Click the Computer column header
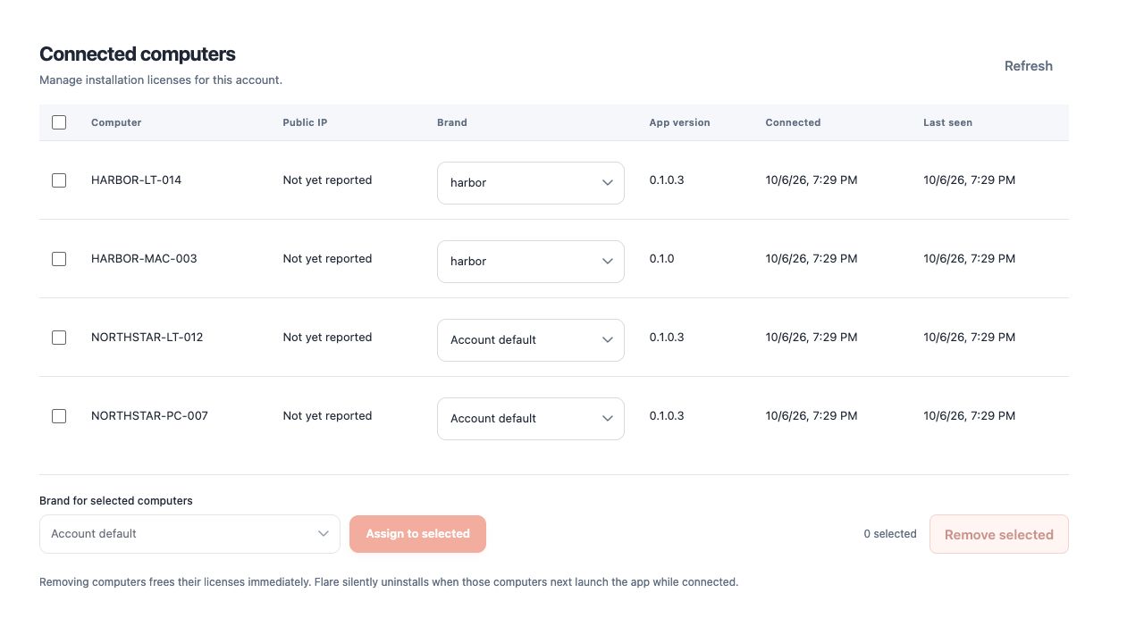Image resolution: width=1144 pixels, height=643 pixels. point(116,122)
